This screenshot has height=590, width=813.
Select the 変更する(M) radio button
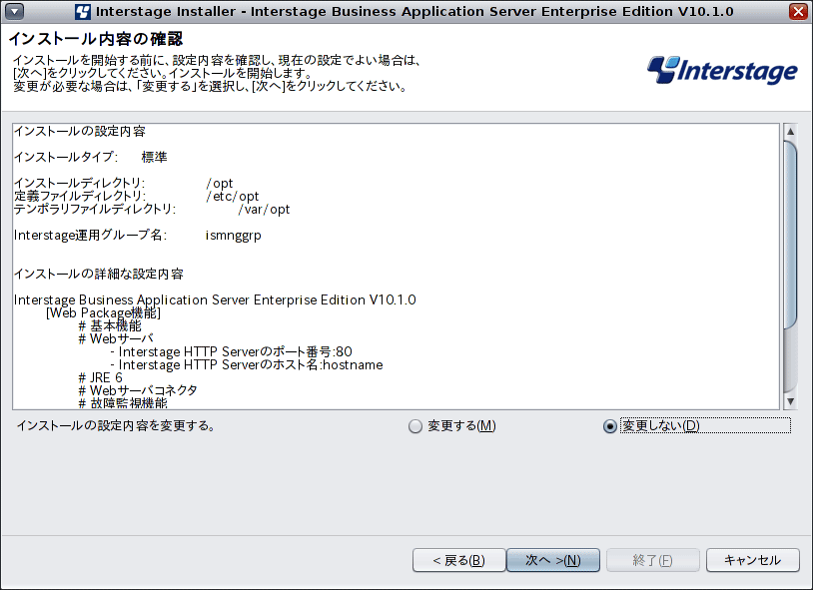(415, 426)
